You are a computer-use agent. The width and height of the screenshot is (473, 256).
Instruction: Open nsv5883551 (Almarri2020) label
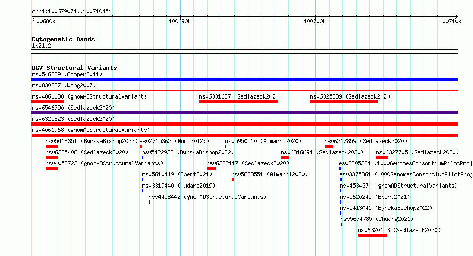(x=269, y=174)
